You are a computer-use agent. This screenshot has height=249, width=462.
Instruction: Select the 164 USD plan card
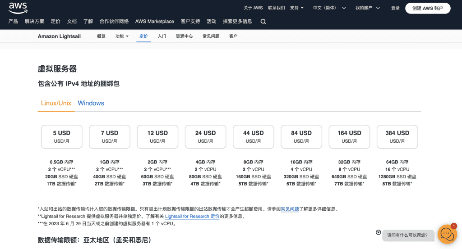349,137
